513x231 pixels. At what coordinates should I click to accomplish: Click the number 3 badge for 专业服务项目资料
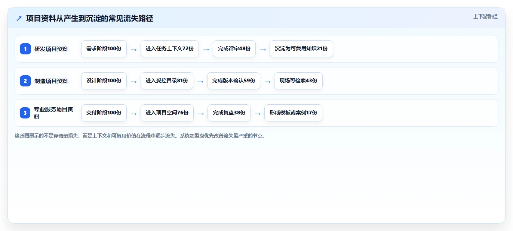click(25, 113)
